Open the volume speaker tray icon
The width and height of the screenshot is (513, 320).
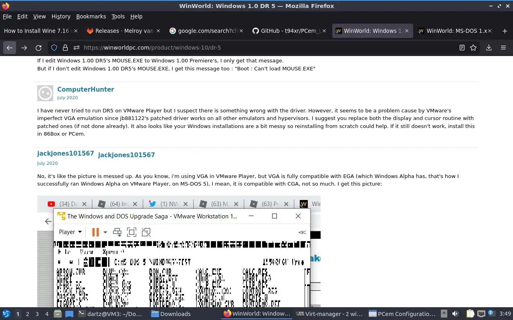[455, 314]
